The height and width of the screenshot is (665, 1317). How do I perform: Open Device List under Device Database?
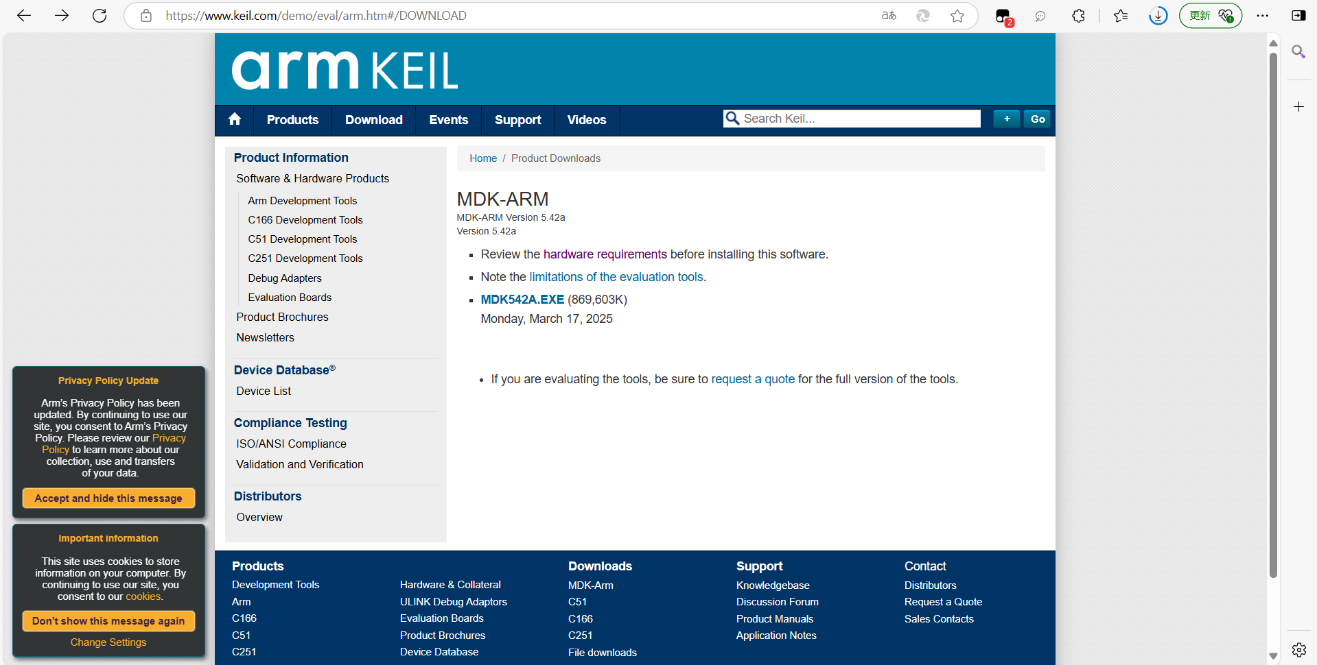pos(264,391)
